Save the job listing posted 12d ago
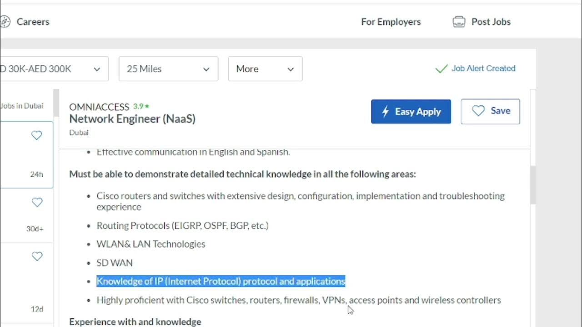This screenshot has height=327, width=582. pos(37,257)
